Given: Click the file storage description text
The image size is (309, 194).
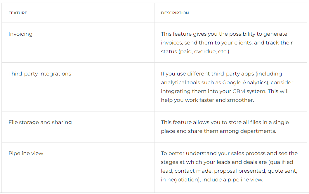Looking at the screenshot, I should tap(225, 127).
